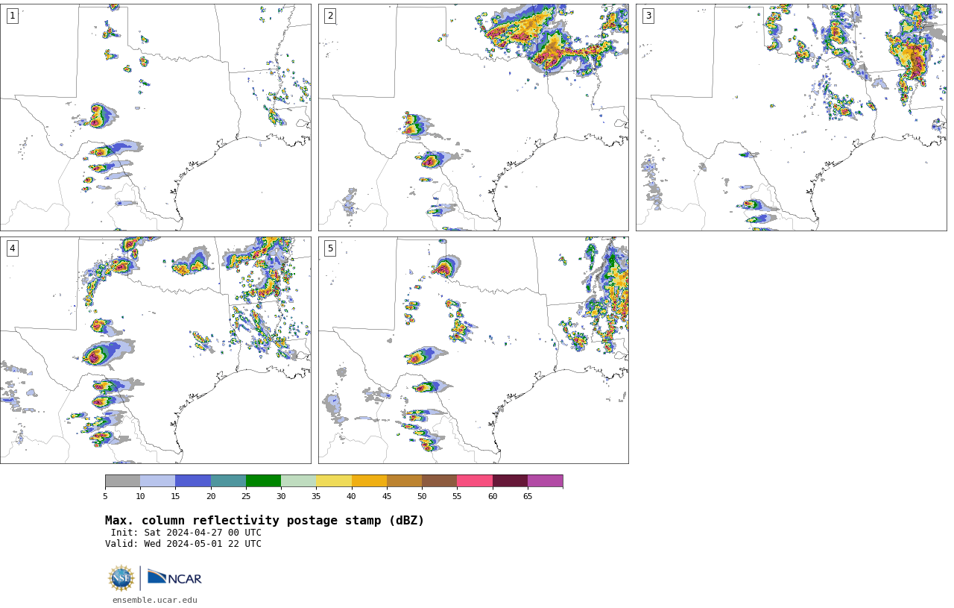Click the maroon 60-65 dBZ swatch

pos(510,481)
